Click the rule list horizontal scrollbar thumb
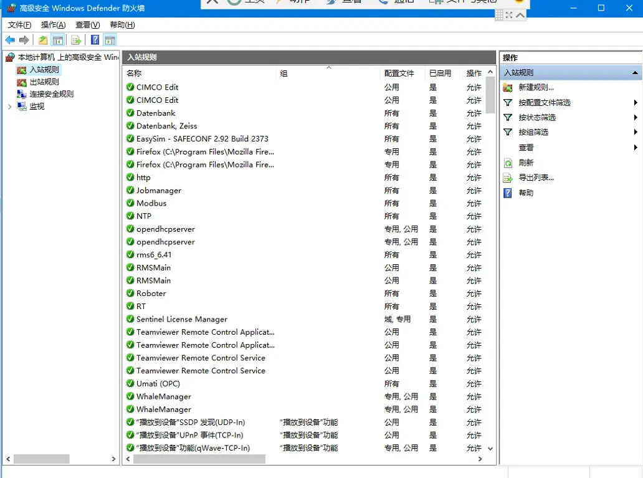The width and height of the screenshot is (643, 478). pyautogui.click(x=199, y=459)
